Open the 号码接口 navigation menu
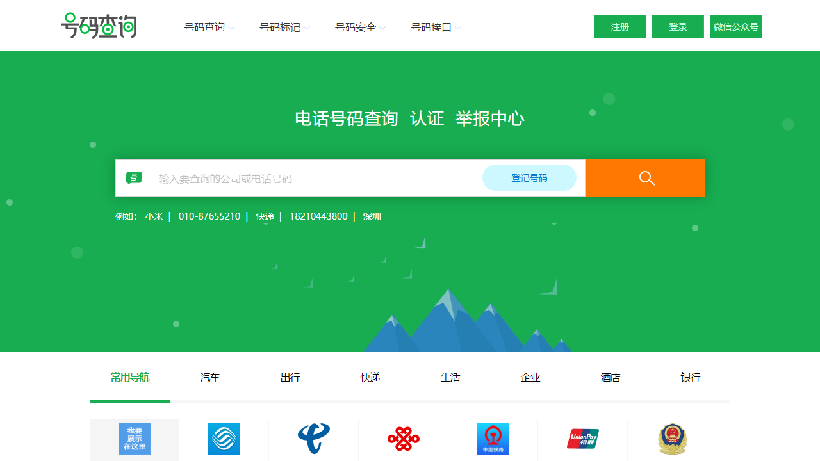This screenshot has width=820, height=461. (431, 28)
